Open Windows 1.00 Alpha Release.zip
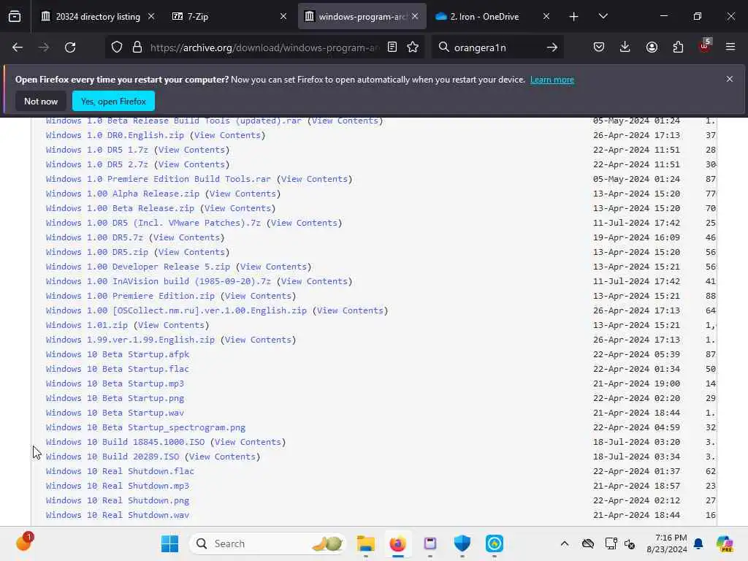Image resolution: width=748 pixels, height=561 pixels. pos(123,194)
